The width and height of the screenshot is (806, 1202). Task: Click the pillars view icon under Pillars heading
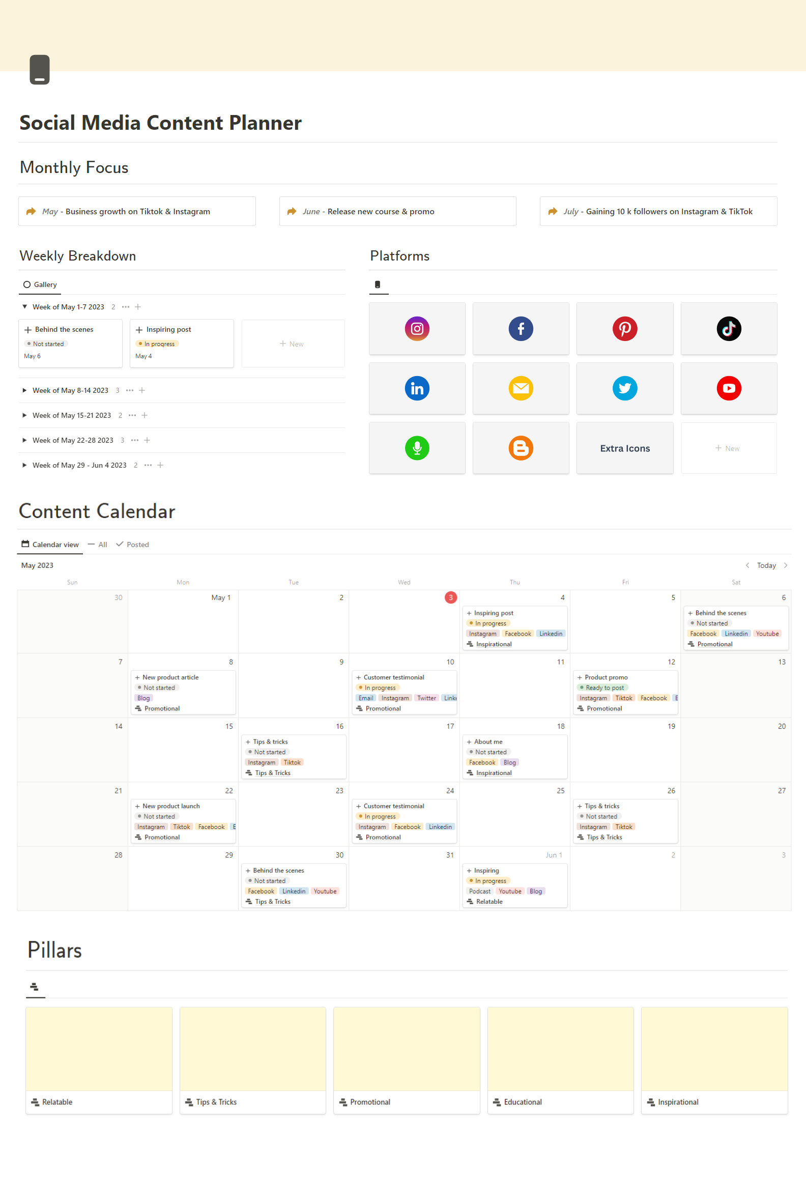tap(35, 987)
